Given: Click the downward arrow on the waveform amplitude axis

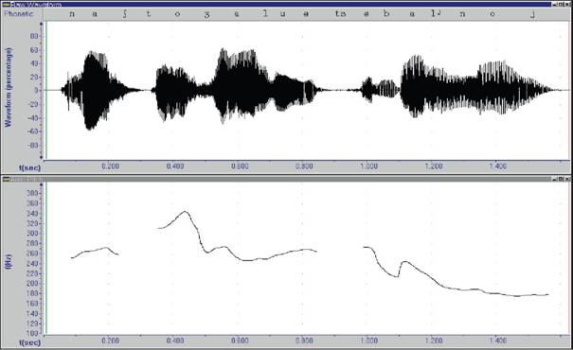Looking at the screenshot, I should coord(42,158).
